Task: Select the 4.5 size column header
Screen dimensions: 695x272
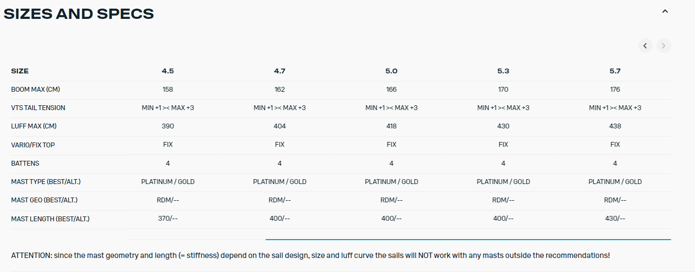Action: (x=168, y=71)
